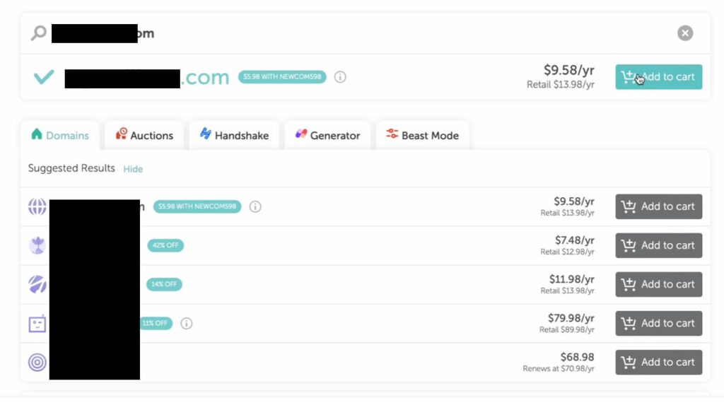Select the Handshake tab
The height and width of the screenshot is (405, 724).
(x=234, y=136)
